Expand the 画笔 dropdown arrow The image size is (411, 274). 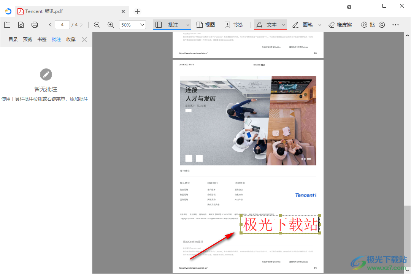tap(320, 25)
